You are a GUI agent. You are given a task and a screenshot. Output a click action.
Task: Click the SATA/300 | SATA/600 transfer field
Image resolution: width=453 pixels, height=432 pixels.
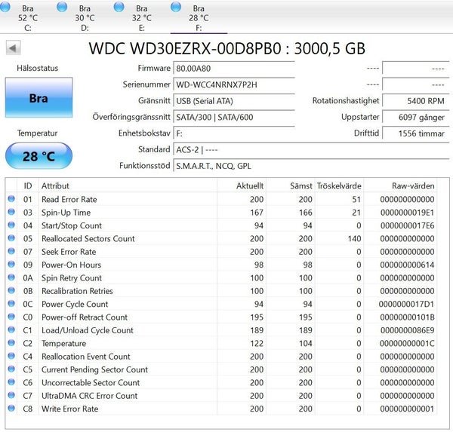pos(234,117)
